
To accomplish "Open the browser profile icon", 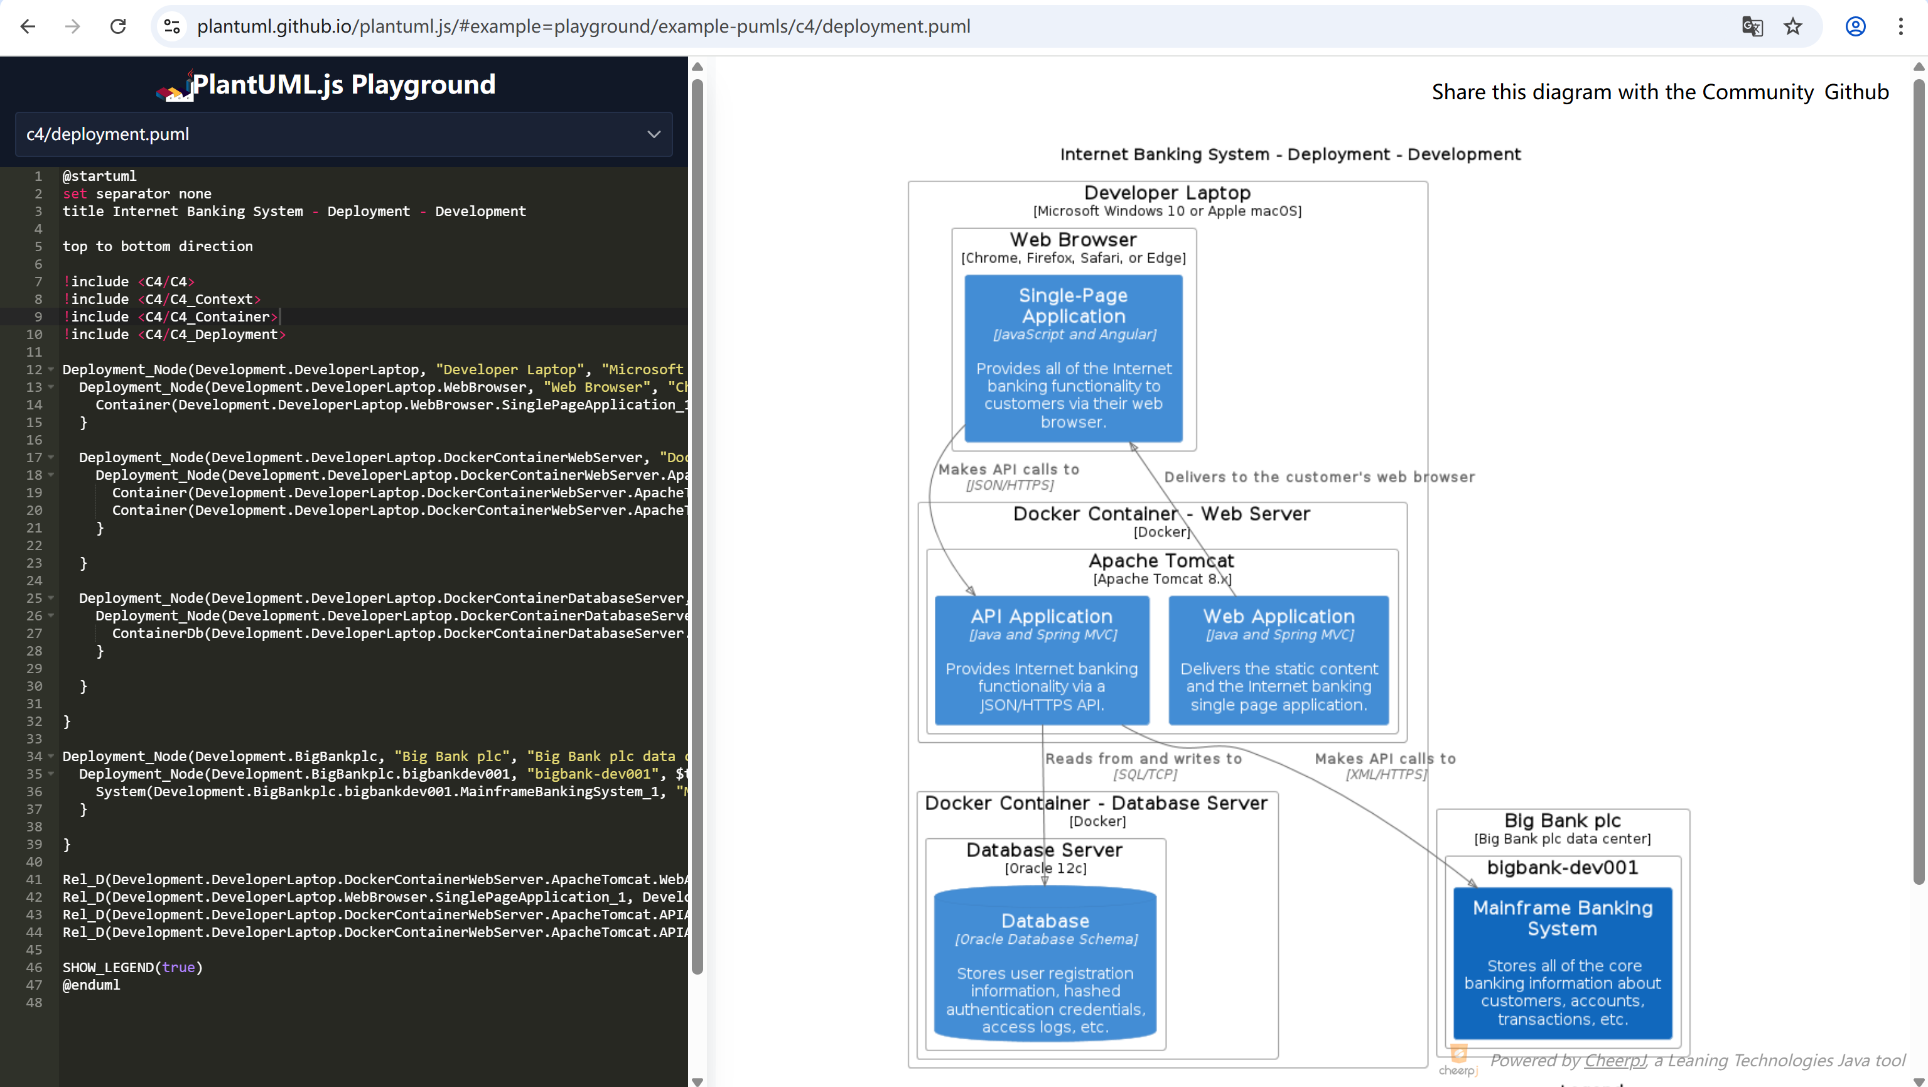I will tap(1855, 27).
